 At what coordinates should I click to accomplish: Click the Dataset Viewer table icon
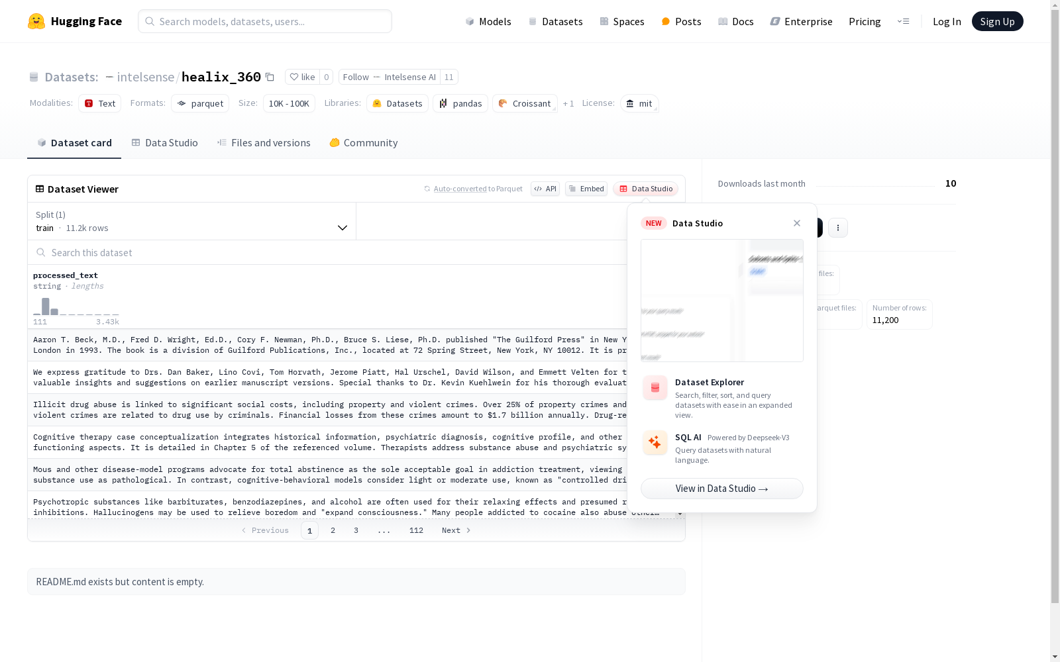(x=40, y=189)
